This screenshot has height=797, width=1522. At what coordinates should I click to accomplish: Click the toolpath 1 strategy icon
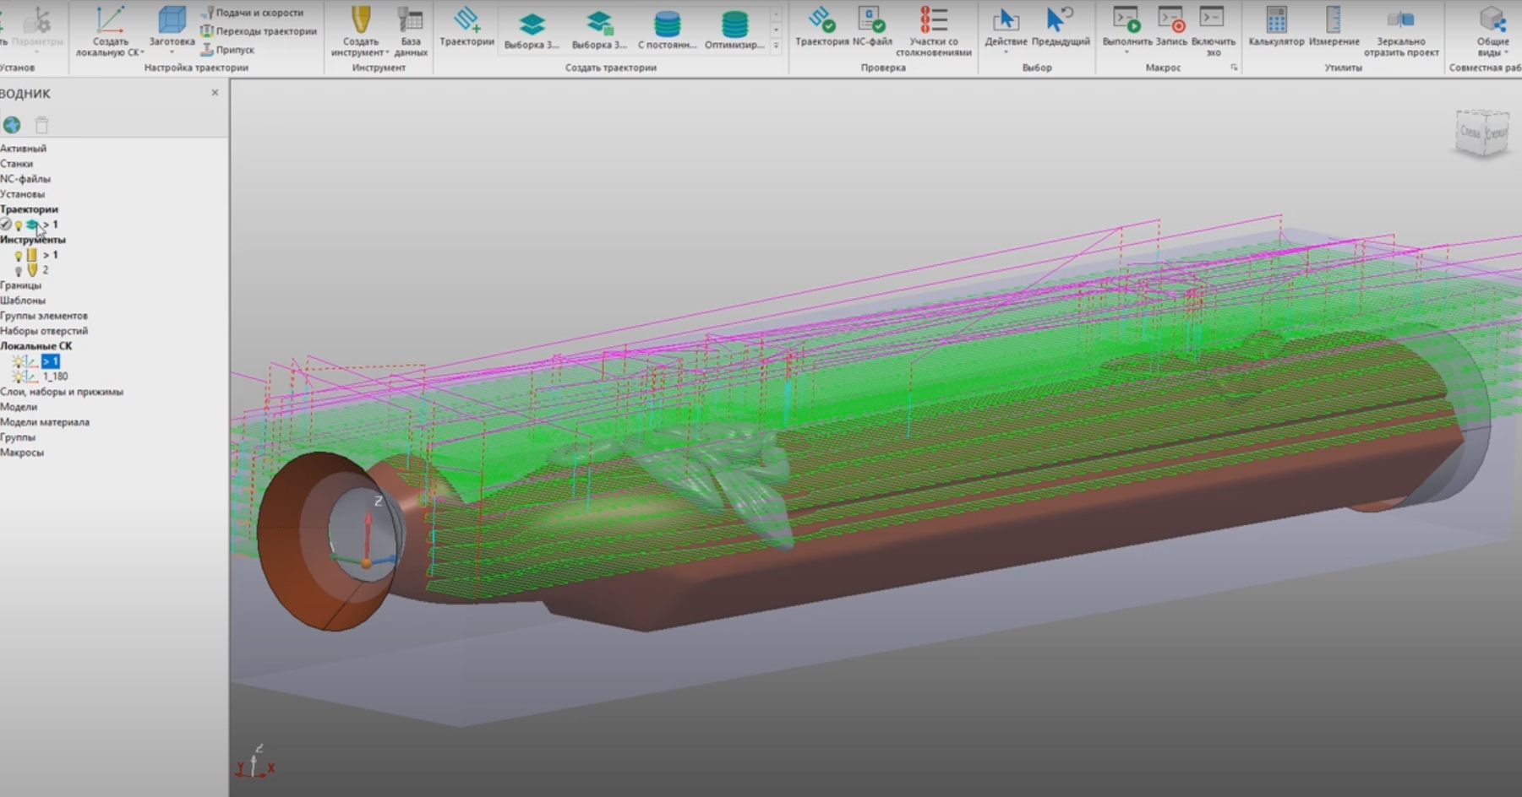point(32,225)
